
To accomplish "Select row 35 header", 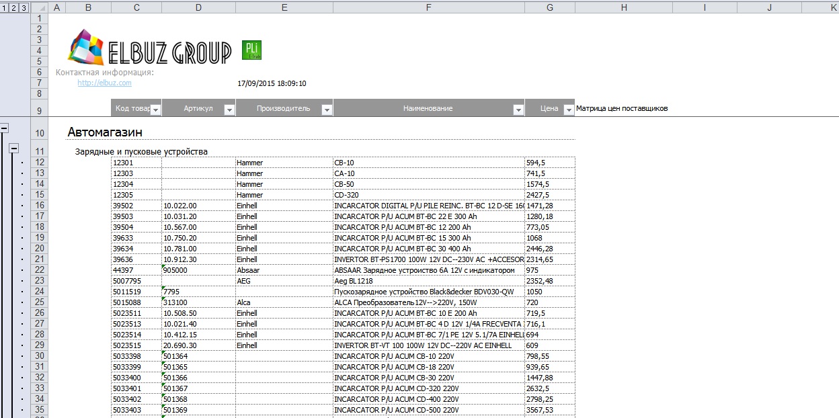I will (x=39, y=409).
